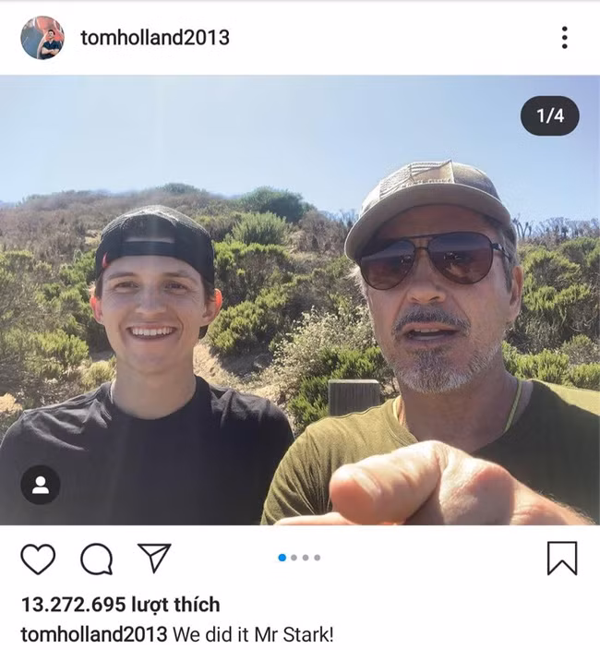The height and width of the screenshot is (650, 600).
Task: Save the post with the bookmark icon
Action: (x=561, y=559)
